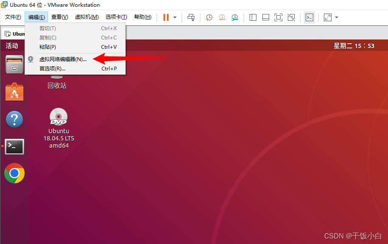Take a snapshot of the VM
Image resolution: width=388 pixels, height=244 pixels.
[x=209, y=17]
